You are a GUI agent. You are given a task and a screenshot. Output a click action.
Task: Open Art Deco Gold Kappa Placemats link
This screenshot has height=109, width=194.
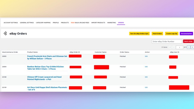(x=47, y=88)
